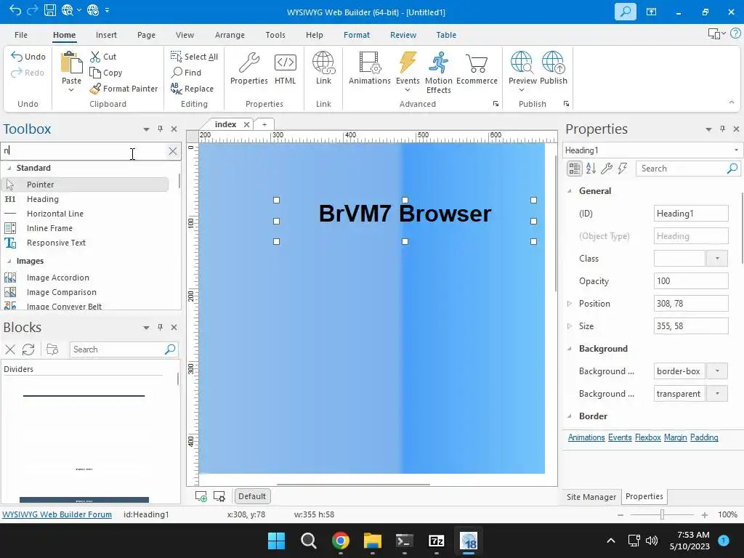Click the zoom out minus button
Screen dimensions: 744x558
[620, 515]
